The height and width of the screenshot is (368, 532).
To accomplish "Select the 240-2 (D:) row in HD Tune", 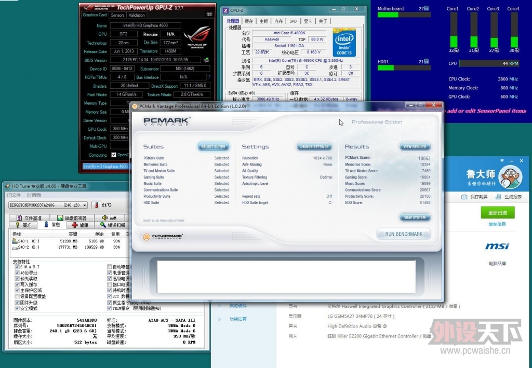I will [70, 248].
